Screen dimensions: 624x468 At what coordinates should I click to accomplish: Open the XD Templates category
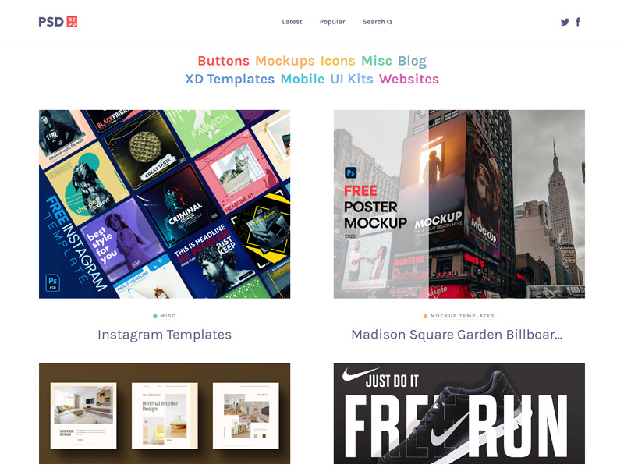229,80
